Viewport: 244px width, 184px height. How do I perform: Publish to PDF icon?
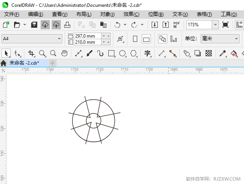pos(177,25)
